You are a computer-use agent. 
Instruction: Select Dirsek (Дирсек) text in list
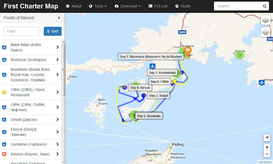click(24, 120)
